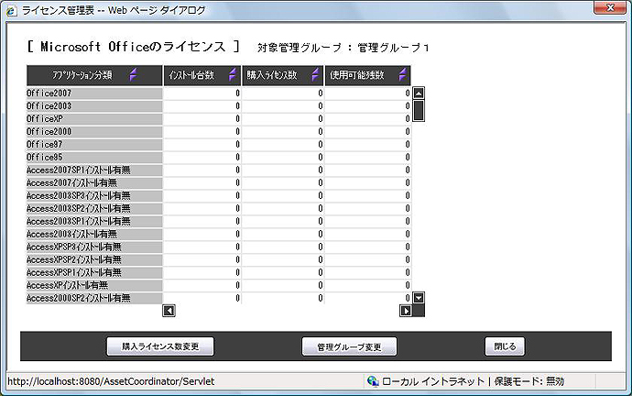Click the 保護モード: 無効 status text

(x=529, y=381)
